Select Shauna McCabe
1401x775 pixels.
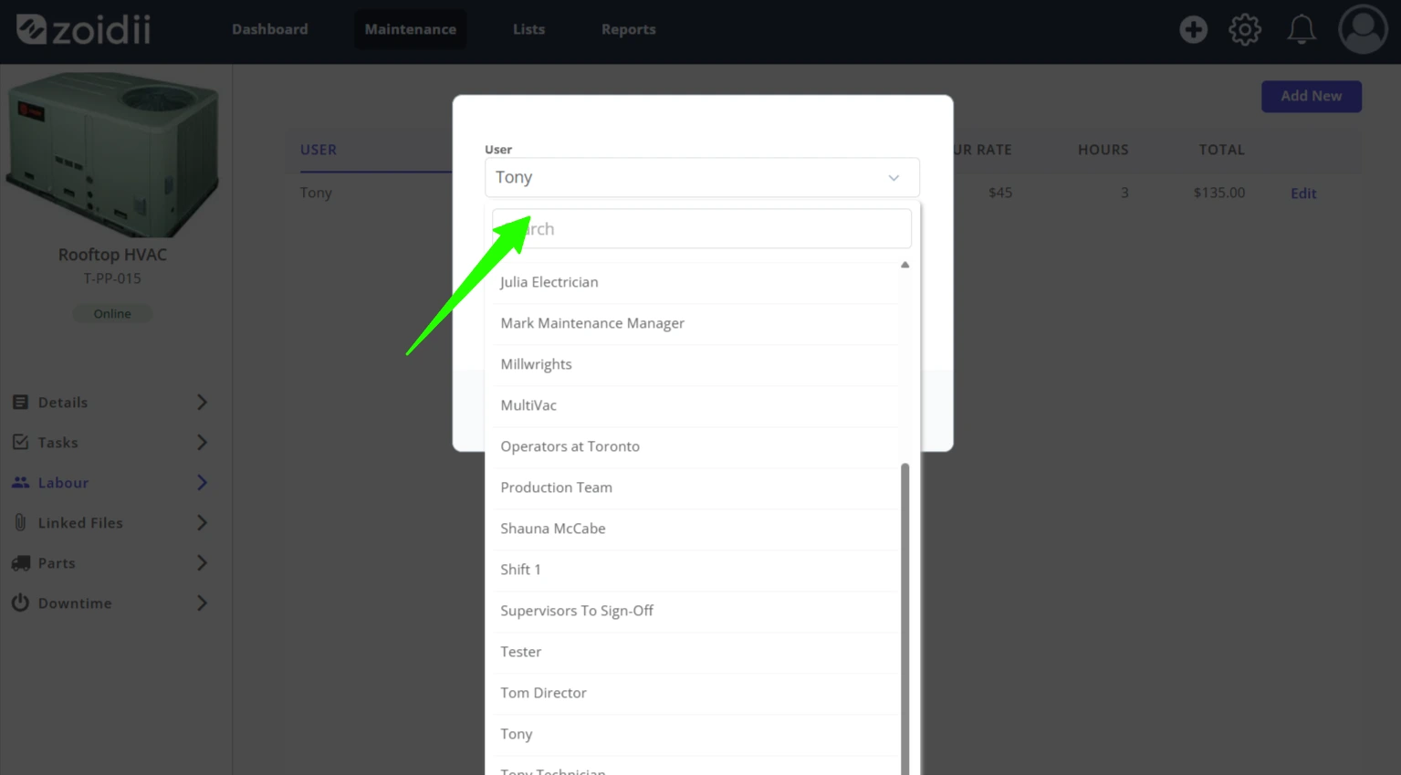pos(695,529)
